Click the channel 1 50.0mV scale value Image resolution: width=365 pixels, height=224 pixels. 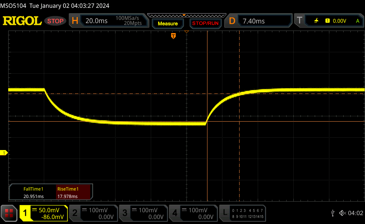pos(49,210)
